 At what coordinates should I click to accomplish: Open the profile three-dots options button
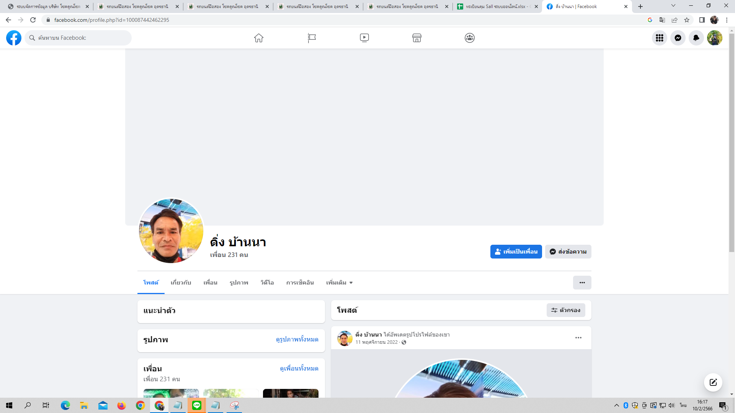tap(582, 283)
